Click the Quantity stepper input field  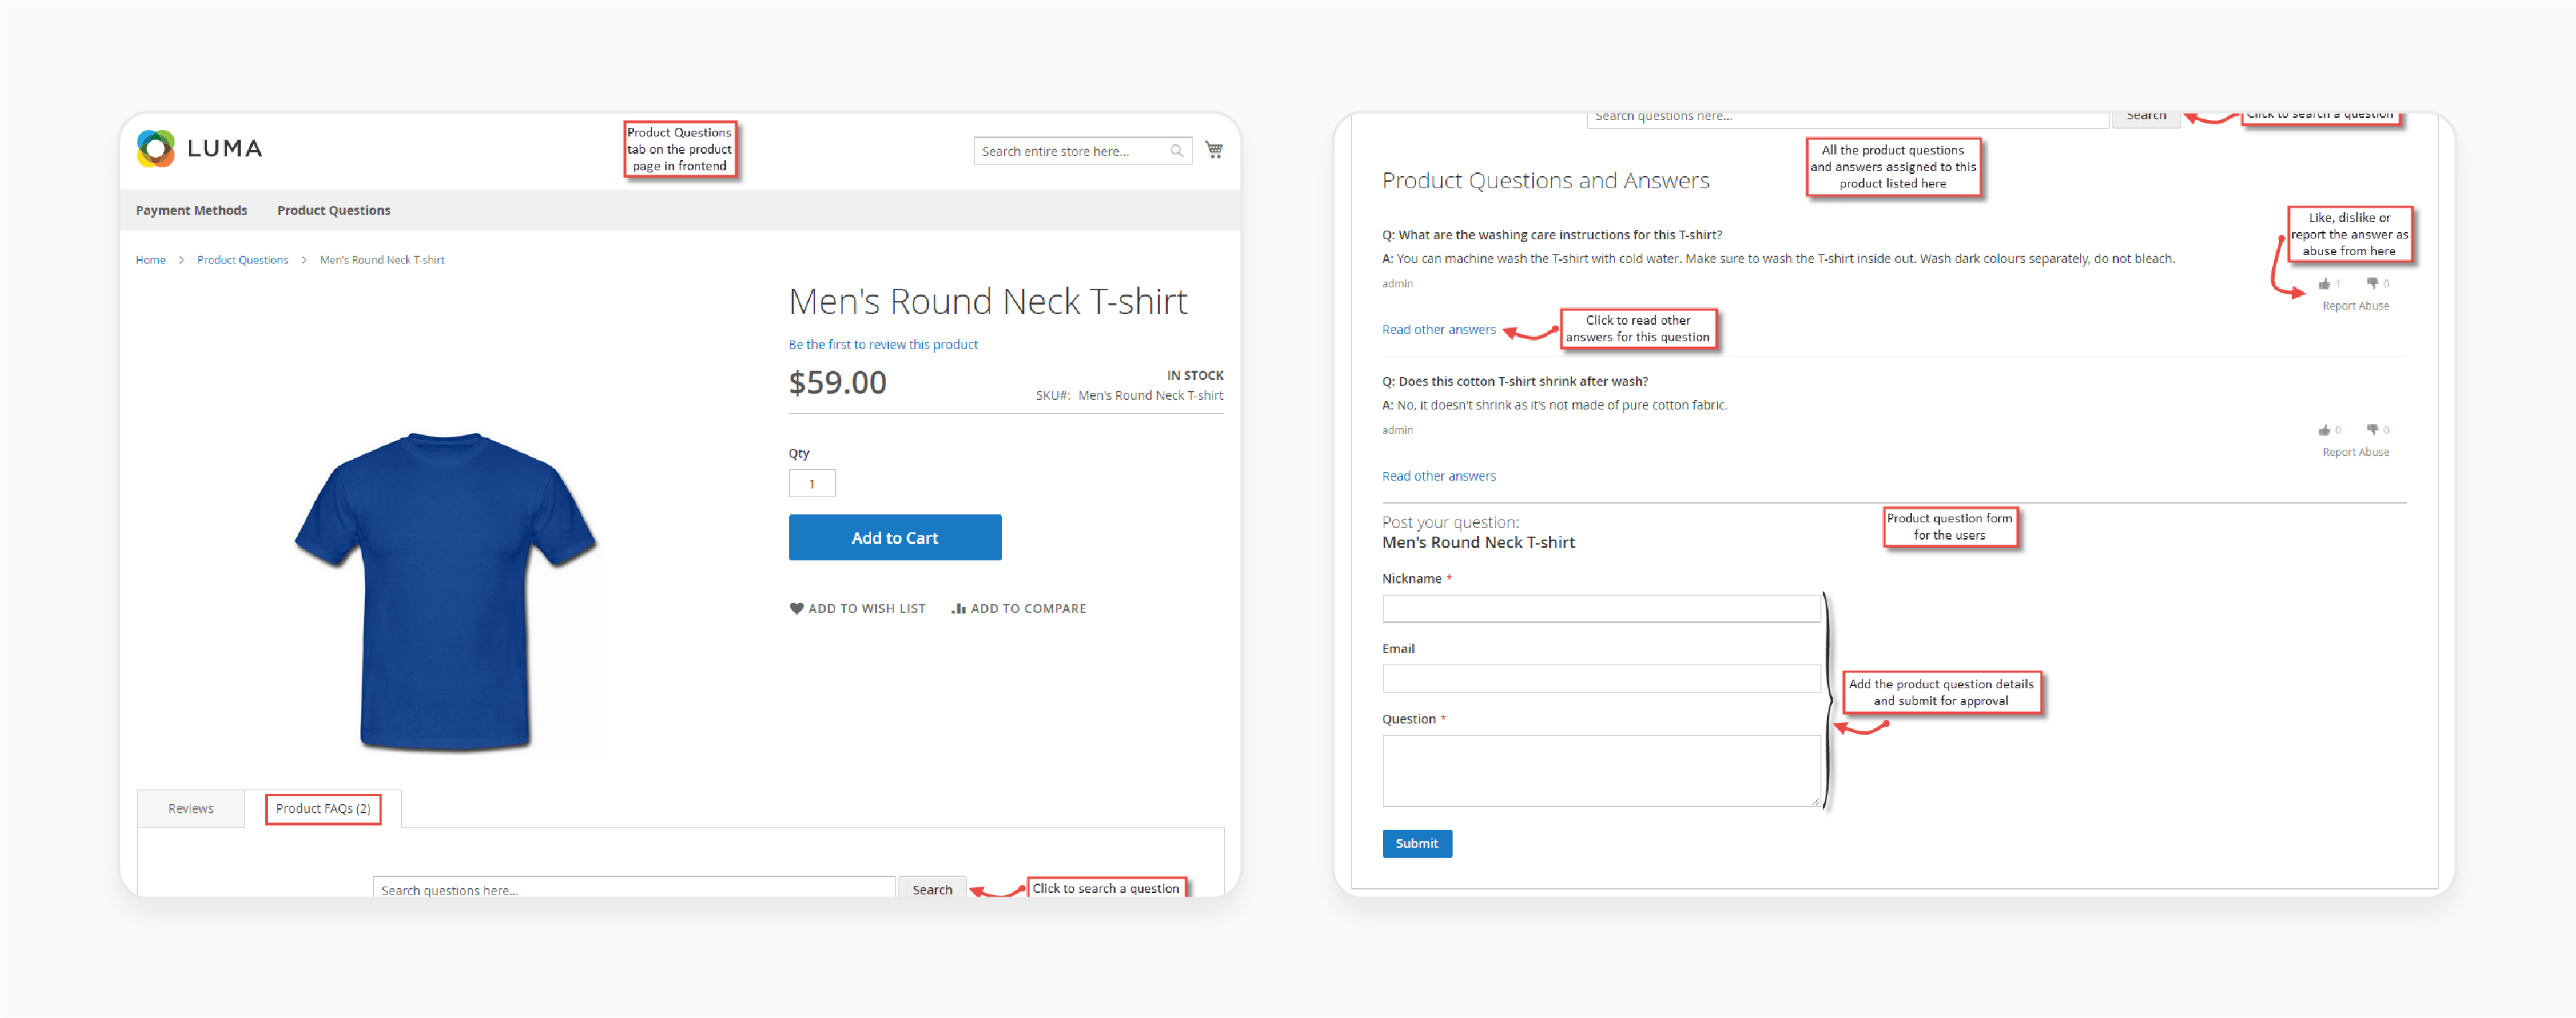(x=811, y=483)
